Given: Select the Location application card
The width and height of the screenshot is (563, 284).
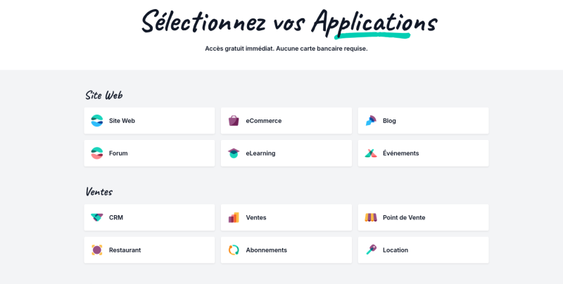Looking at the screenshot, I should 424,250.
